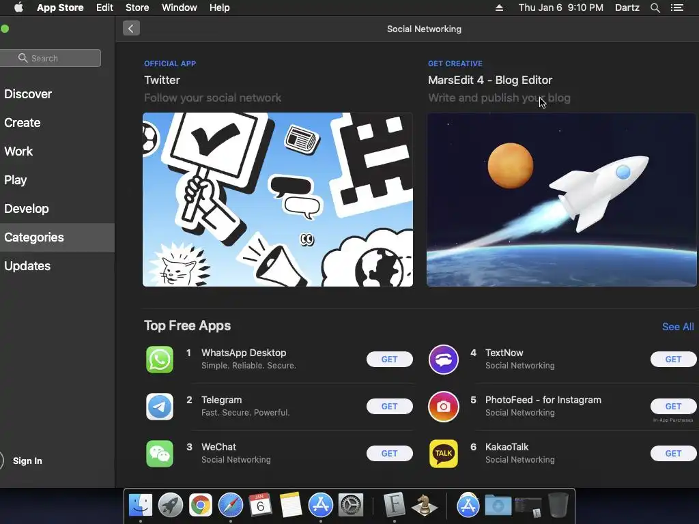Open Font Book from the dock
The height and width of the screenshot is (524, 699).
[x=395, y=504]
